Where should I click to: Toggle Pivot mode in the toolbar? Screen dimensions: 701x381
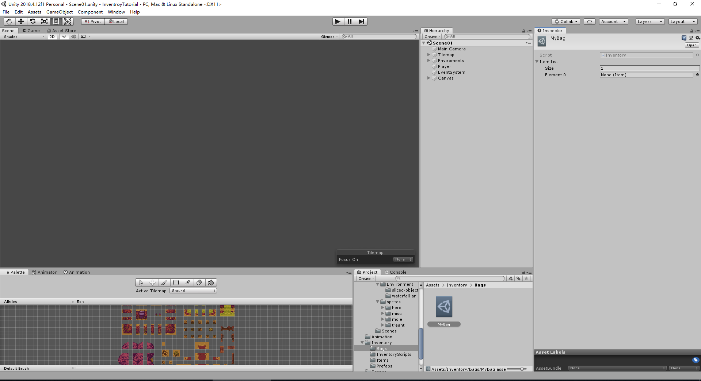pyautogui.click(x=92, y=21)
